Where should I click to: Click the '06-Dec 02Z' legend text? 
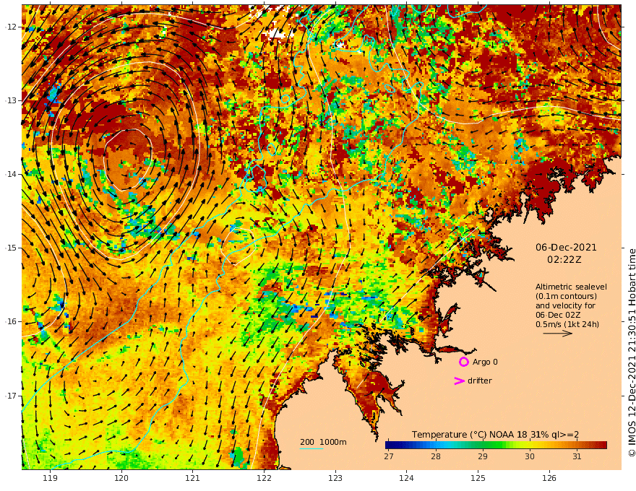point(558,315)
